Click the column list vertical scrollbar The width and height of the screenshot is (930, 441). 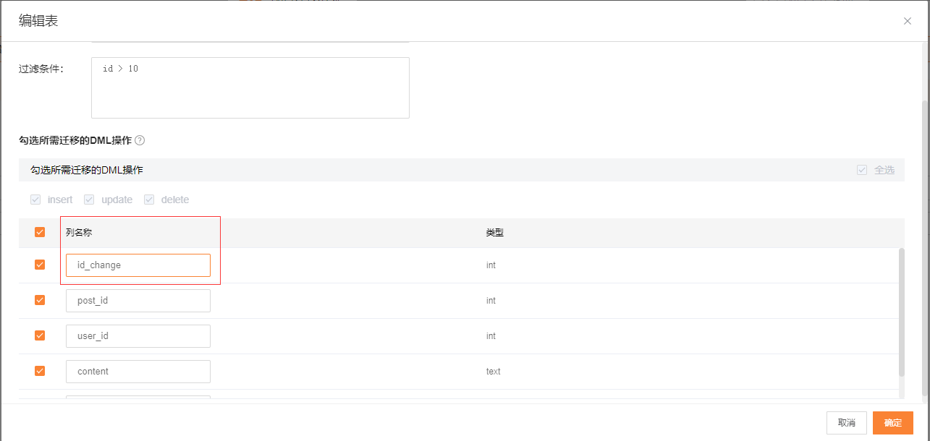click(901, 311)
